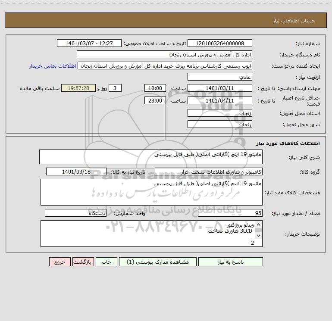Click priority field showing عادی

coord(220,77)
